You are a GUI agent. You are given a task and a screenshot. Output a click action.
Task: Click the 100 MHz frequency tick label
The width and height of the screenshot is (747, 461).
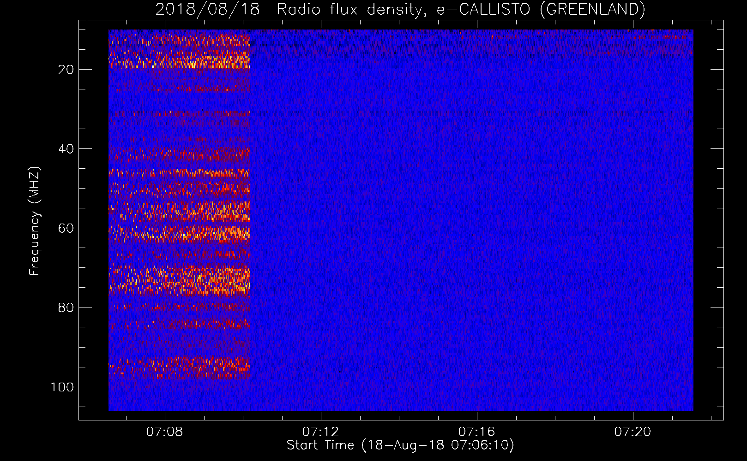click(x=62, y=387)
